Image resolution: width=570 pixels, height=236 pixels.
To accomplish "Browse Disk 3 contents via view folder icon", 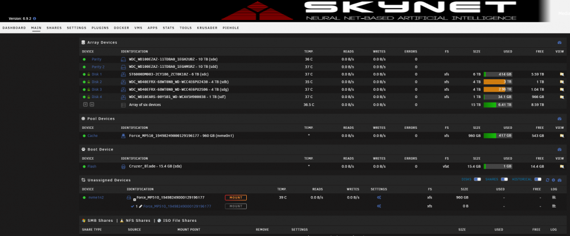I will [x=561, y=89].
